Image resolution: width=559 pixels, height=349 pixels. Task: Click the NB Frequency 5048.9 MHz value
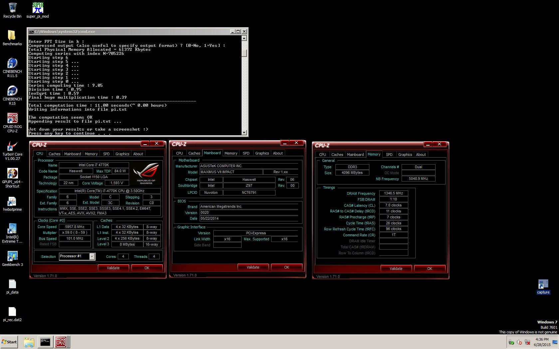click(418, 179)
